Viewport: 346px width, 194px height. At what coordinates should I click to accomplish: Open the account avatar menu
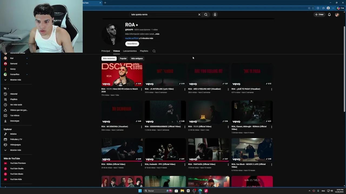(x=337, y=15)
